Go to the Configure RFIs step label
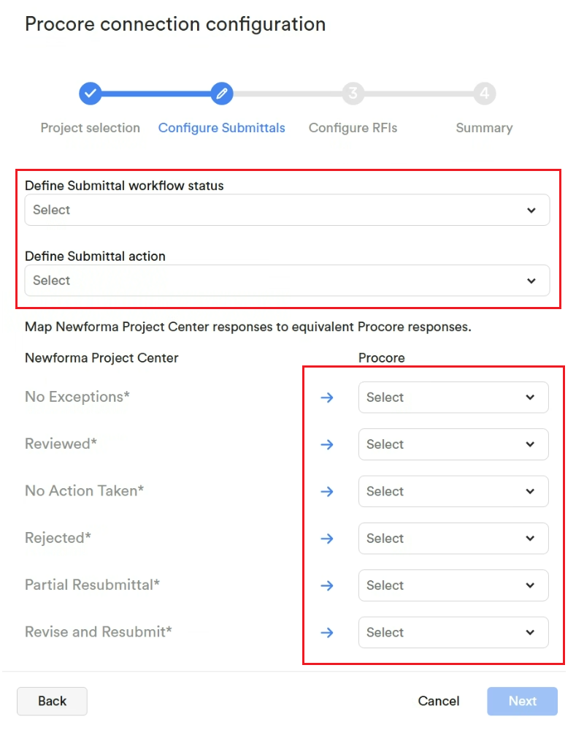576x733 pixels. click(x=353, y=128)
